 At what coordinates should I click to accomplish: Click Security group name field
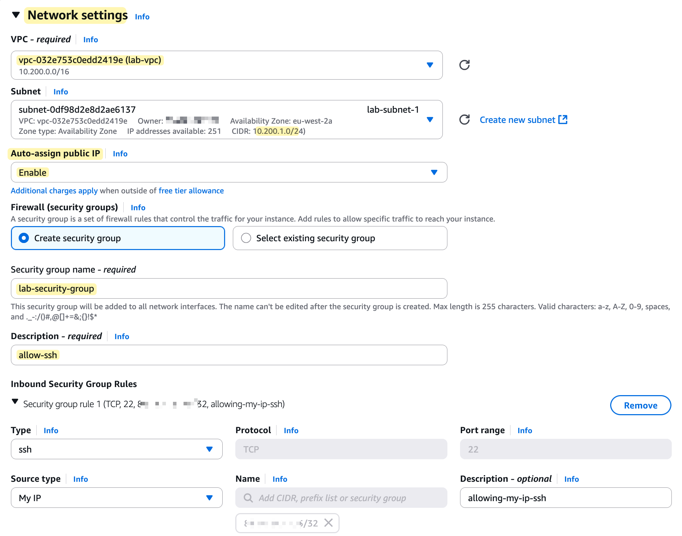point(229,288)
